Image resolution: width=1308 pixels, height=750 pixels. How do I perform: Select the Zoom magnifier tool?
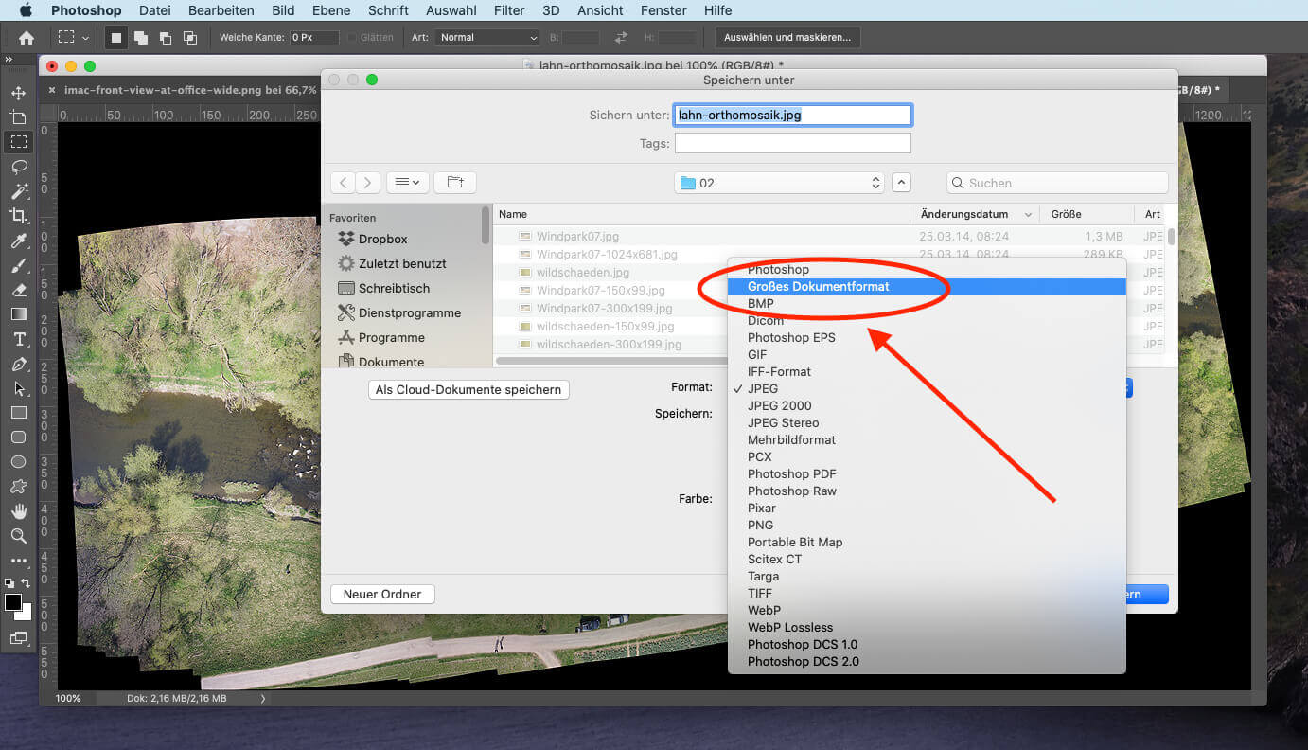pyautogui.click(x=18, y=536)
